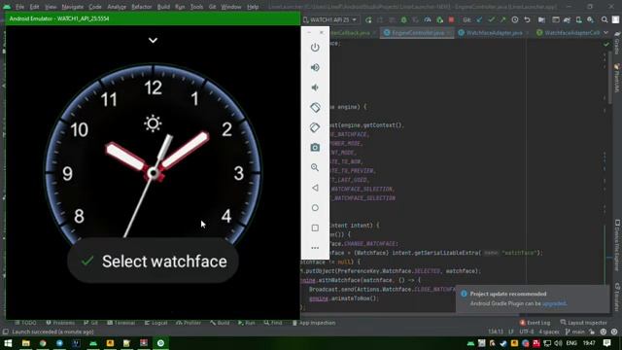Click the emulator Overview square button
The width and height of the screenshot is (622, 350).
pos(315,227)
